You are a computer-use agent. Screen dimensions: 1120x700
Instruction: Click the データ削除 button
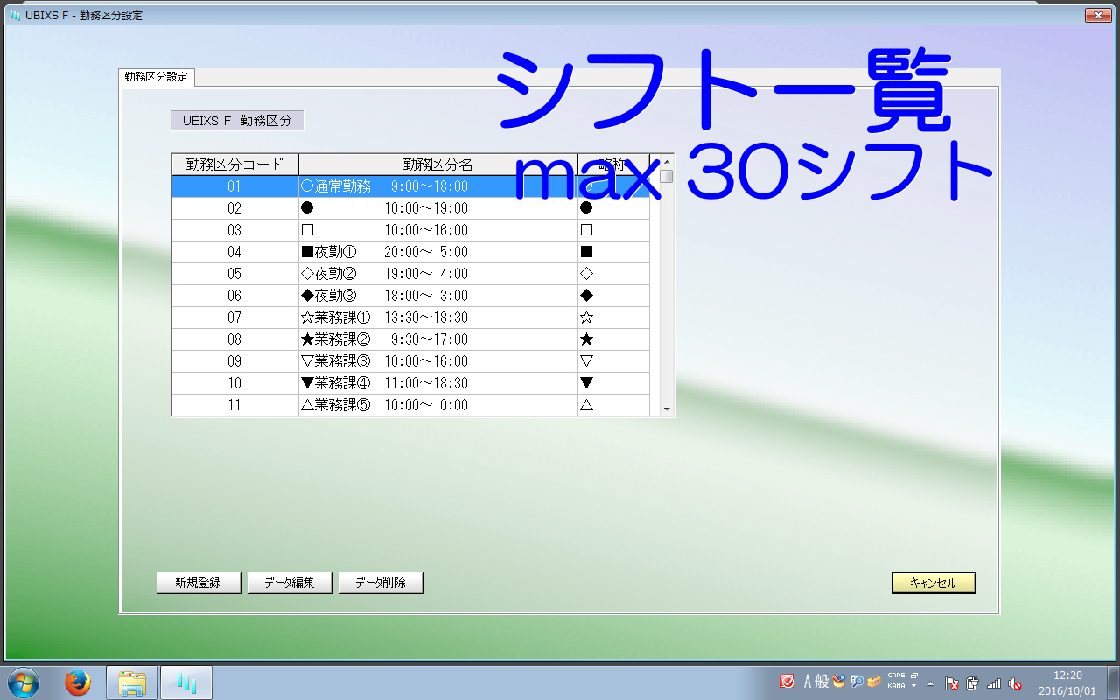click(x=380, y=583)
